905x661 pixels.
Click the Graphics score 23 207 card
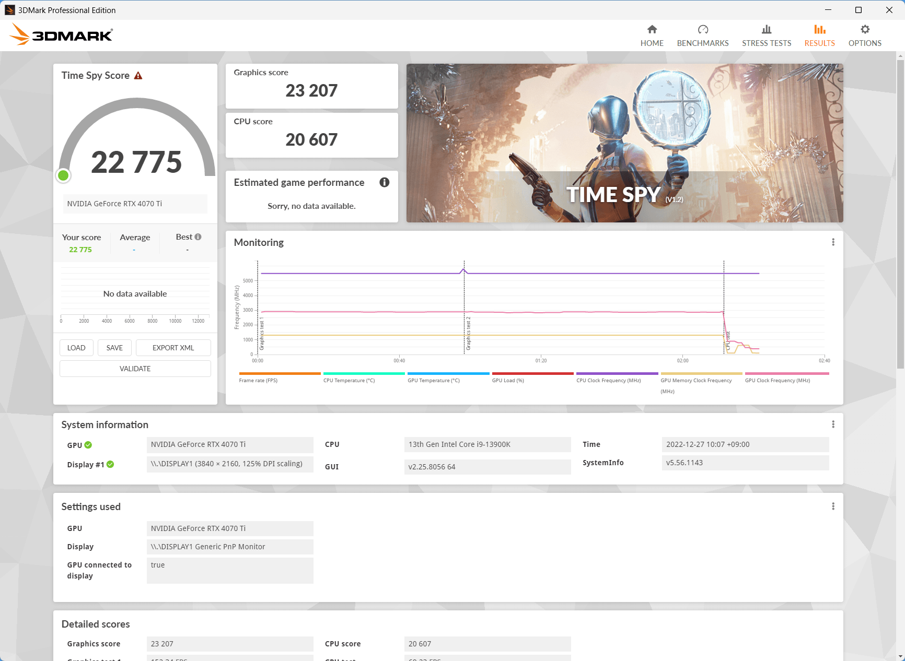[x=312, y=86]
